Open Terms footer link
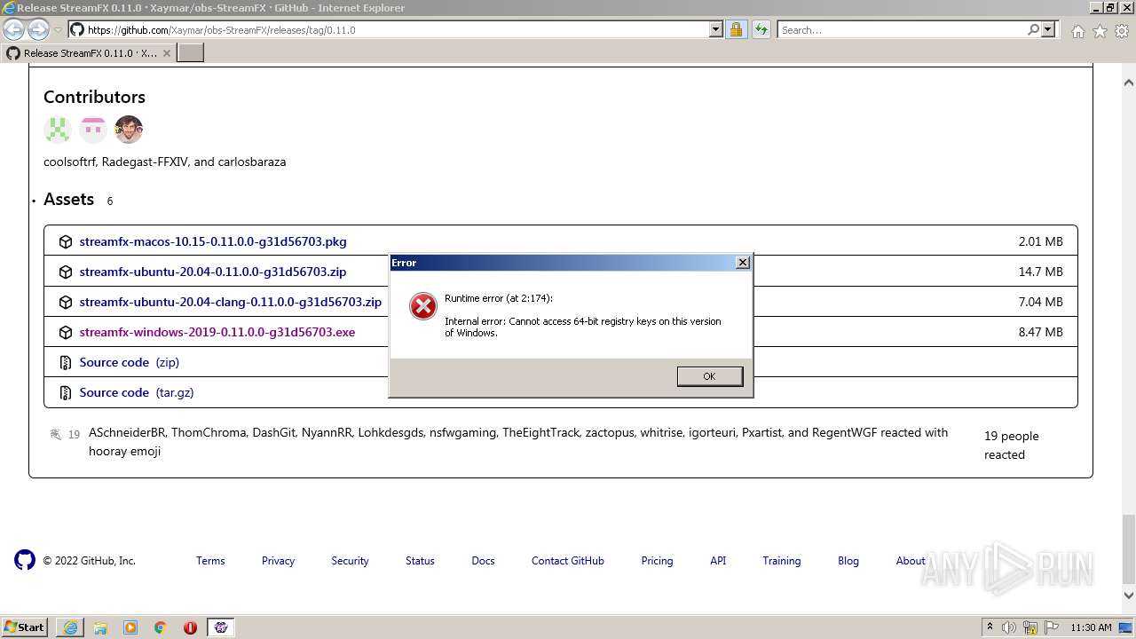The height and width of the screenshot is (639, 1136). pos(210,561)
